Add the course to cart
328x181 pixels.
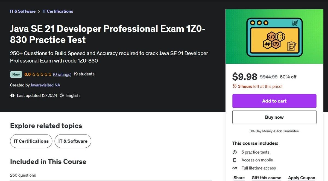274,101
